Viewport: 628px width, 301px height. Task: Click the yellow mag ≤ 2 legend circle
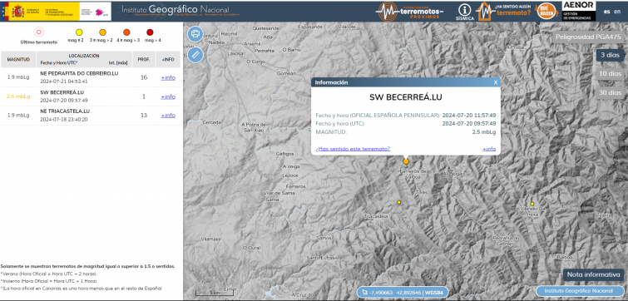(x=79, y=32)
